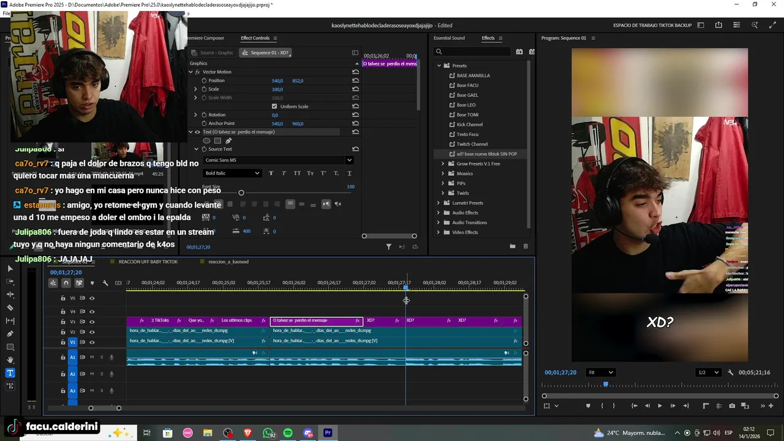Open Program Monitor button editor plus
Viewport: 784px width, 441px height.
771,405
